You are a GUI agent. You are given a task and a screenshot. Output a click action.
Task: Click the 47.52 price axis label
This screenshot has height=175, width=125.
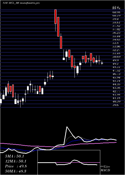pos(116,70)
